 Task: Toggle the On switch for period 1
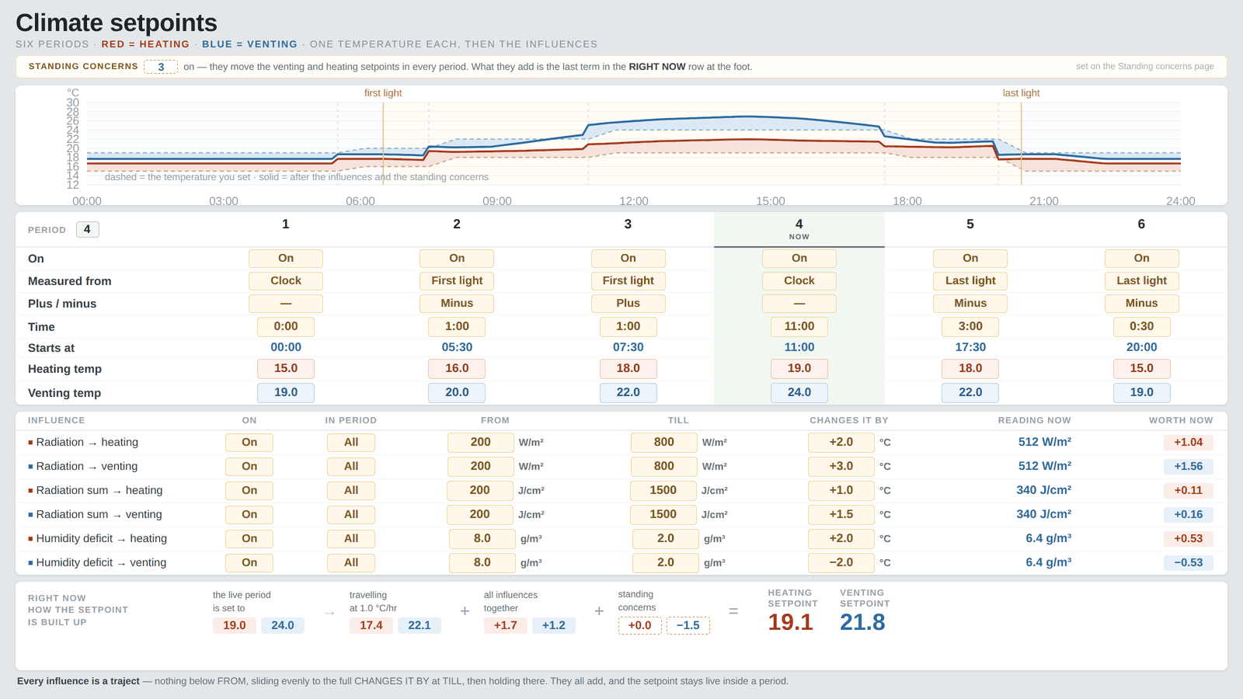pyautogui.click(x=286, y=259)
